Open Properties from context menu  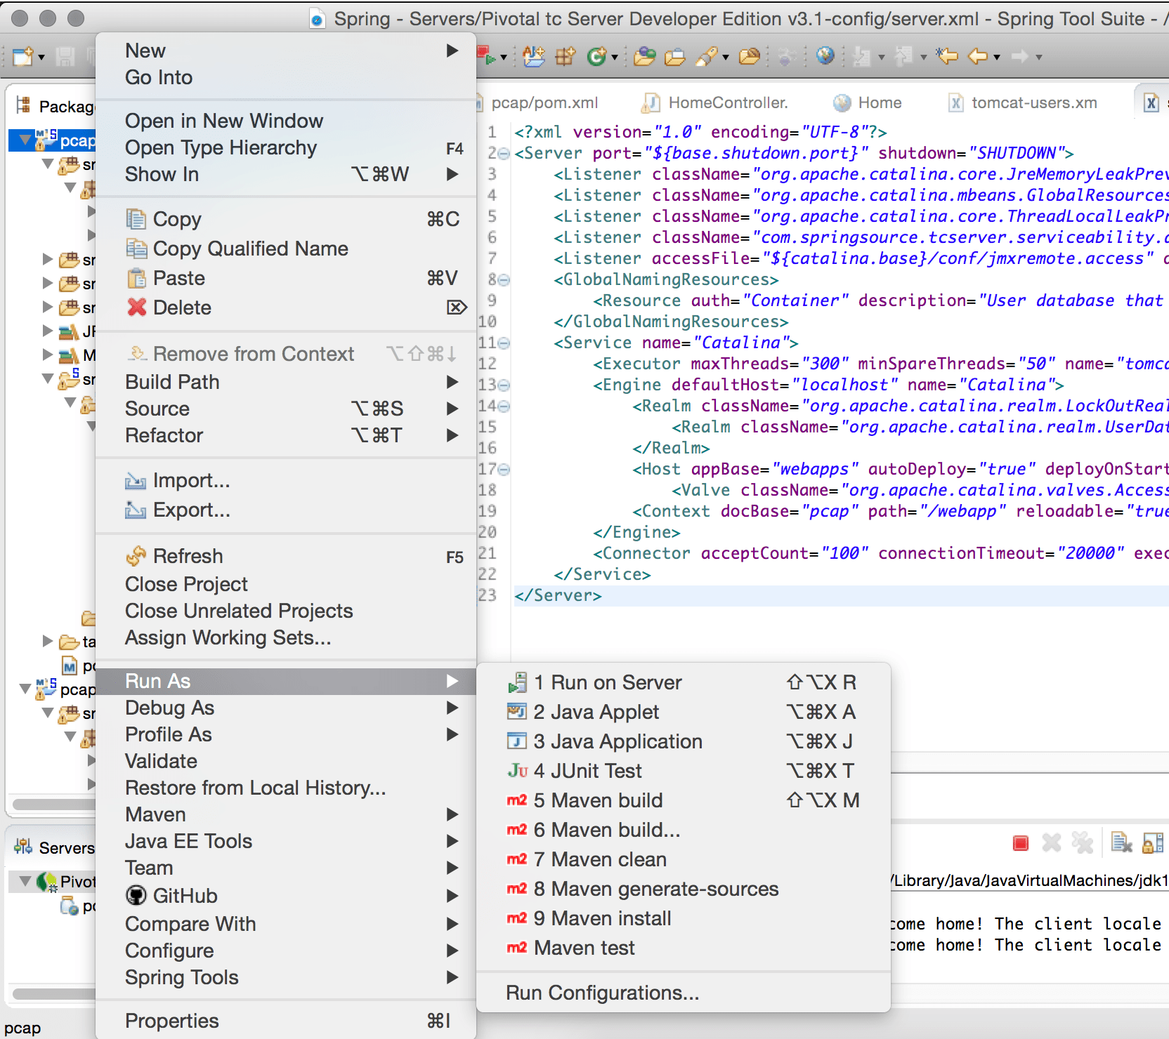click(286, 1021)
